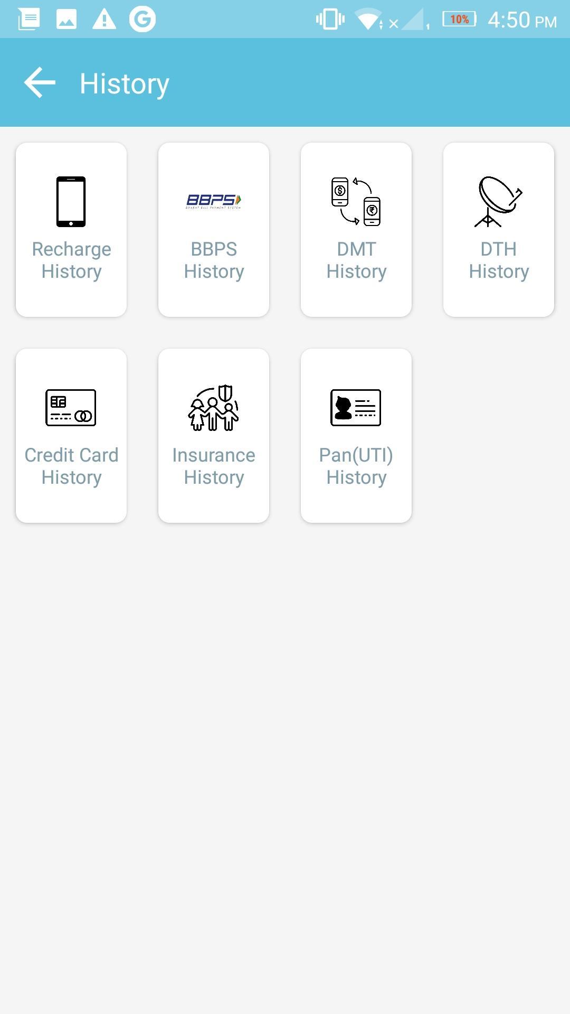The width and height of the screenshot is (570, 1014).
Task: Tap the Pan ID card icon
Action: (356, 408)
